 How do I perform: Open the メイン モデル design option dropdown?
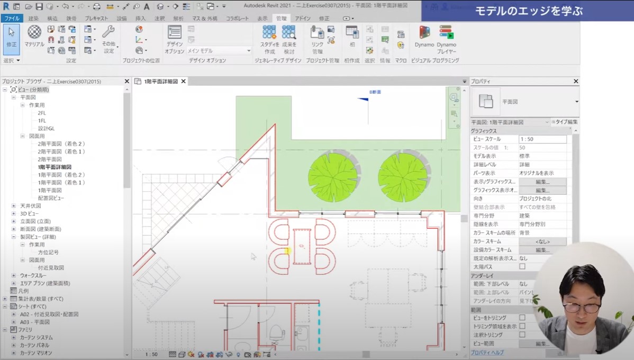(x=219, y=51)
